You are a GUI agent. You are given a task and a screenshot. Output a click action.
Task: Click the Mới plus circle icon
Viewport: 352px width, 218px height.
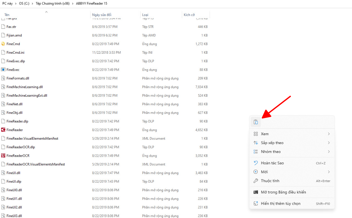pyautogui.click(x=256, y=172)
